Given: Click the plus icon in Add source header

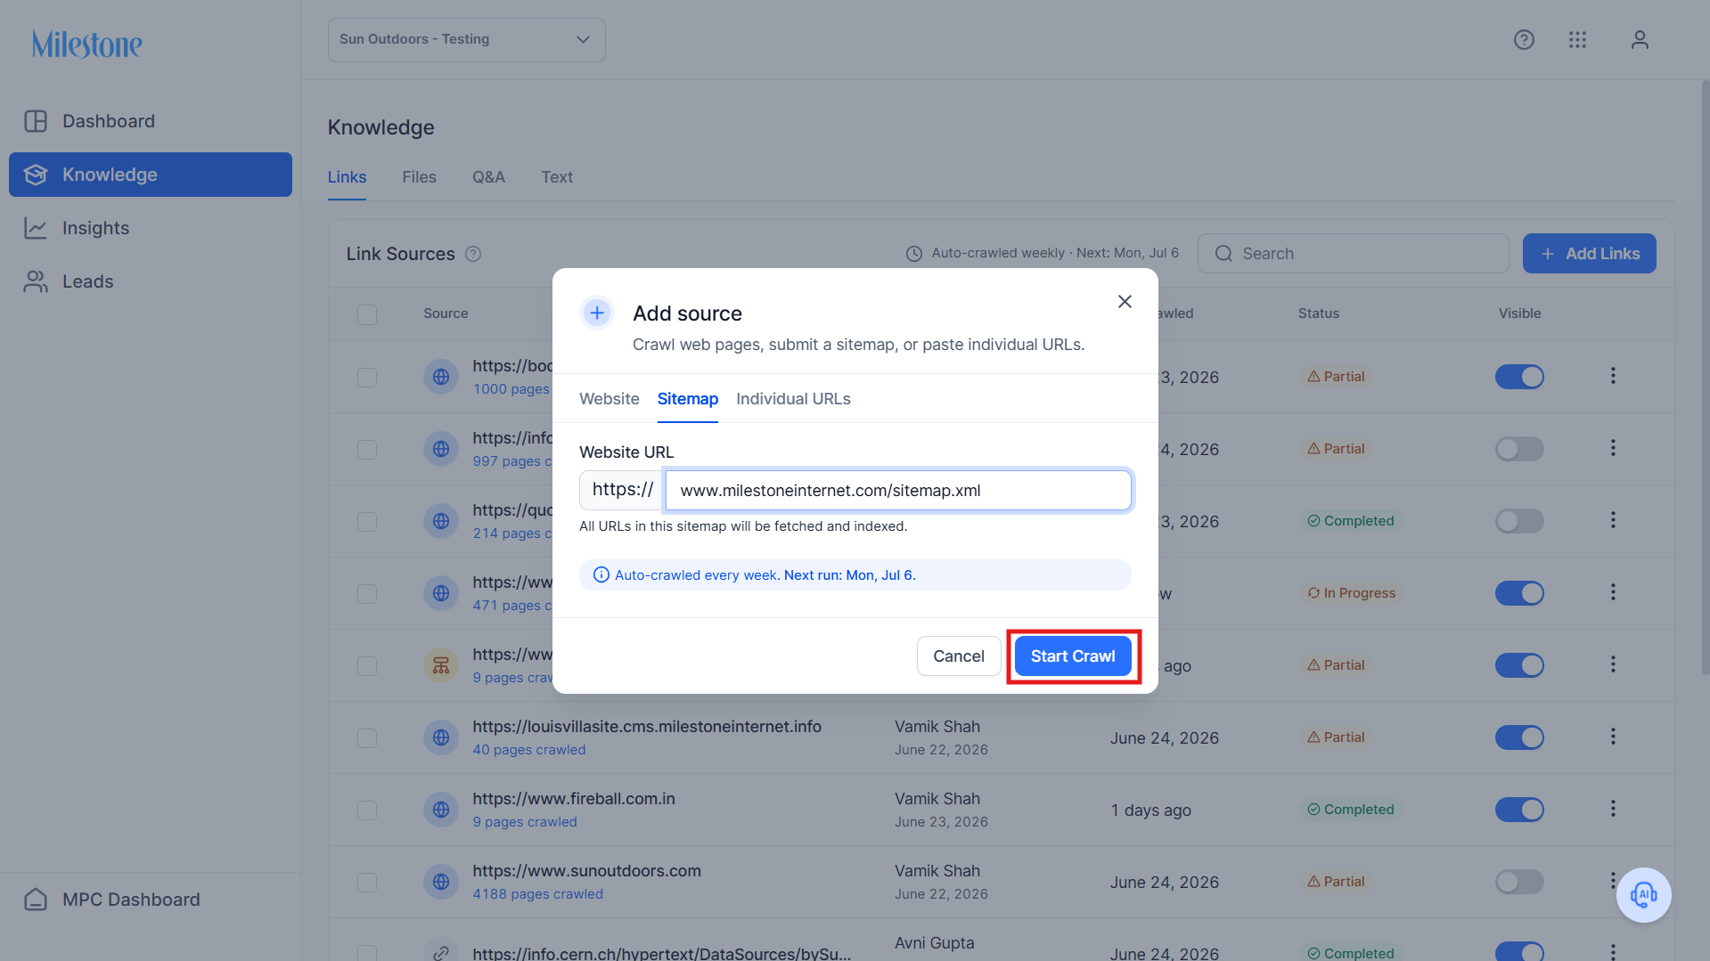Looking at the screenshot, I should [597, 313].
